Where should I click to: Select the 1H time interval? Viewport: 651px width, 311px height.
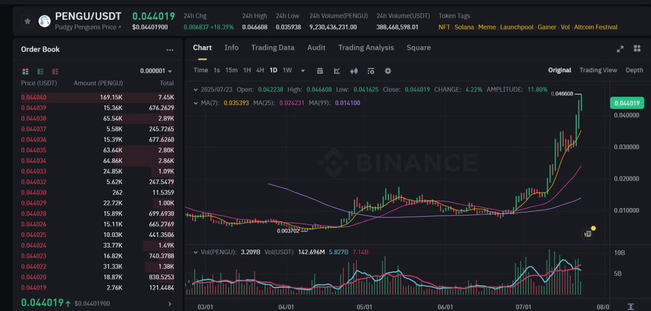pyautogui.click(x=247, y=70)
